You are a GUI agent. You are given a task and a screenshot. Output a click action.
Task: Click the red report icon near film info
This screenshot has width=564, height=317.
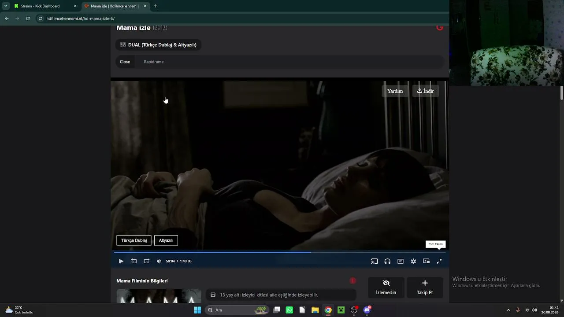(352, 280)
